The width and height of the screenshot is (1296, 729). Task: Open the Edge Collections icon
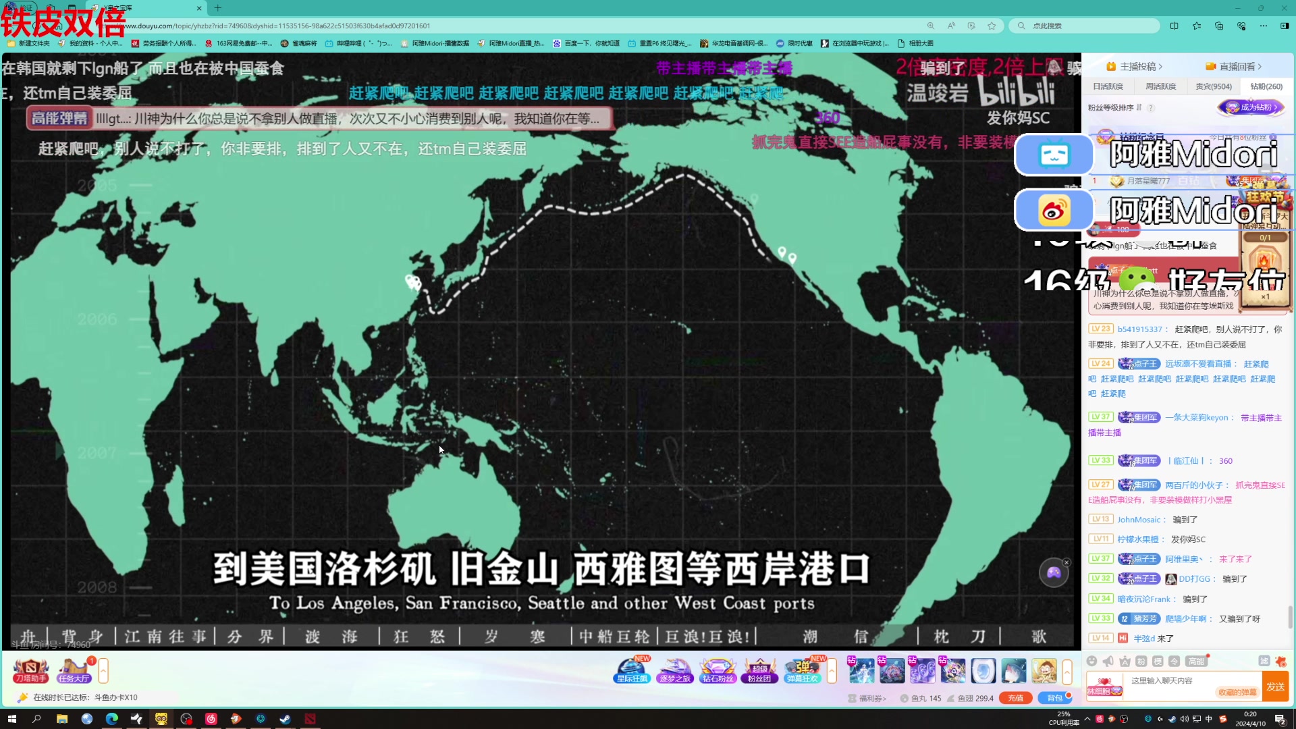(x=1219, y=26)
